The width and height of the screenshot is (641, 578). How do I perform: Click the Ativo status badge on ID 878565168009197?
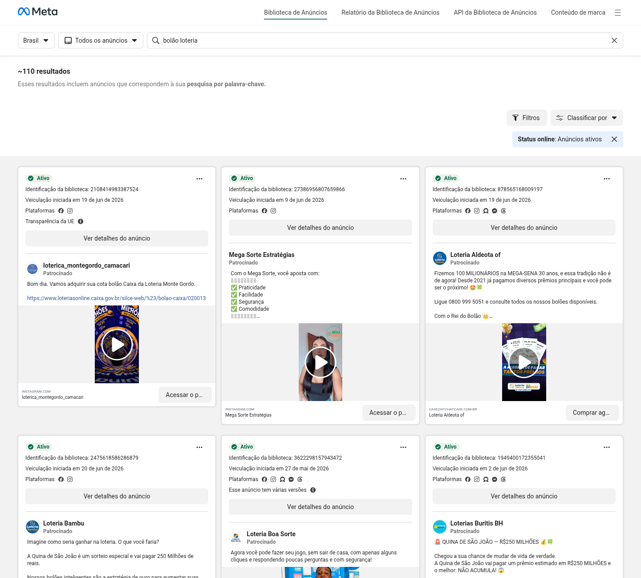pos(446,178)
